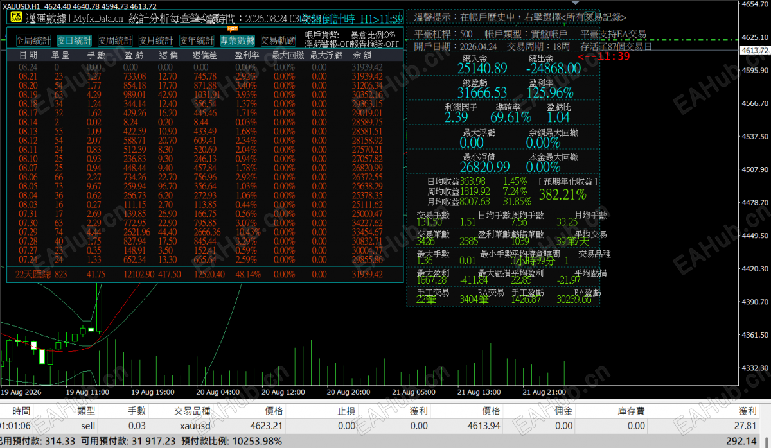Click the red 11:39 countdown marker
The image size is (771, 448).
click(x=603, y=56)
